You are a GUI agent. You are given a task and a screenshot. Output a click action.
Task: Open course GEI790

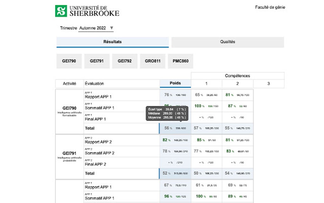point(69,61)
